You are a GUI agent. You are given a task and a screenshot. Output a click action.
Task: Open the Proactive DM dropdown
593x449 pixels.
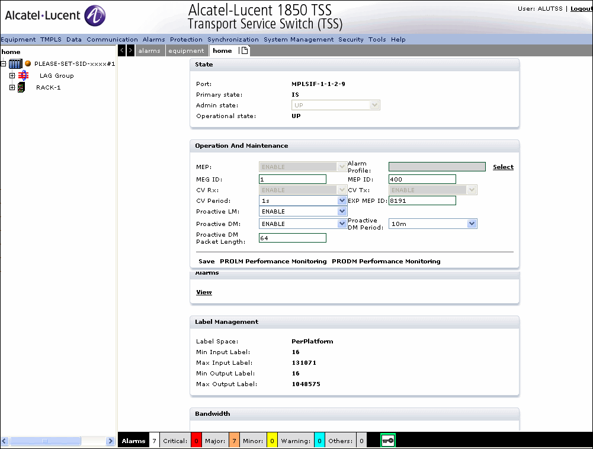[303, 224]
